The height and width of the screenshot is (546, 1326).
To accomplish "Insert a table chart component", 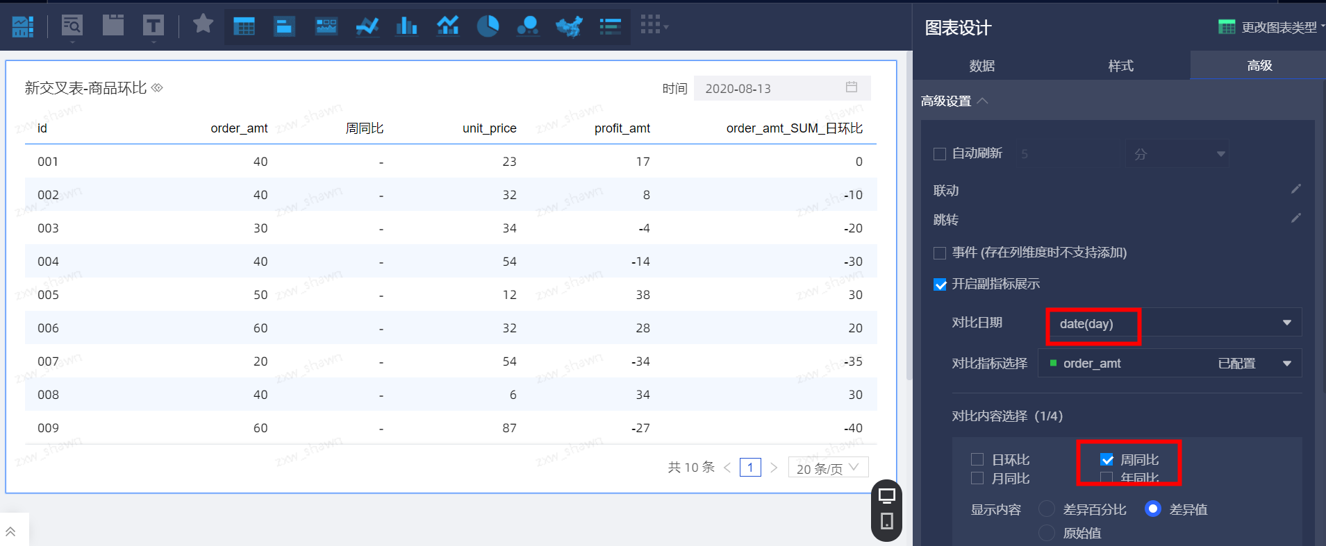I will pos(244,26).
